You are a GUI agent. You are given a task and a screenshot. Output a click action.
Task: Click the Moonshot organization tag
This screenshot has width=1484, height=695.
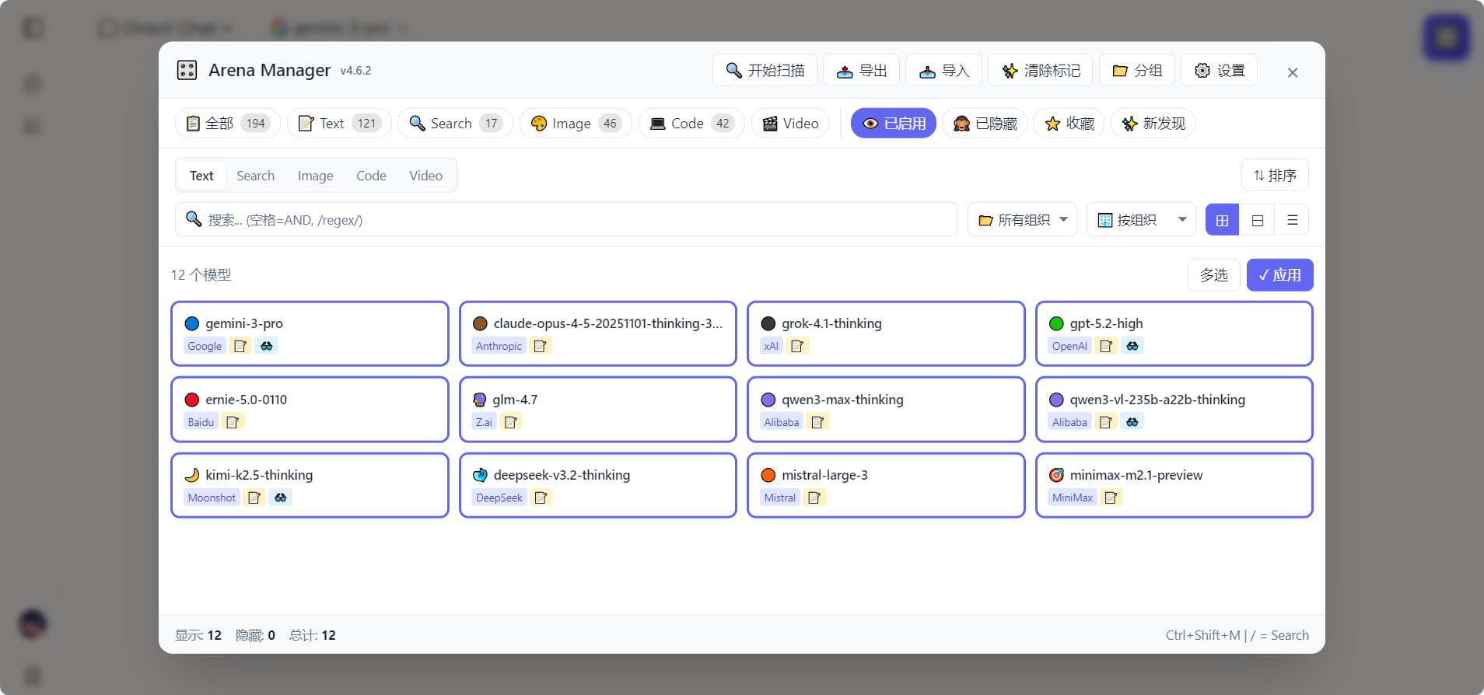[x=212, y=498]
